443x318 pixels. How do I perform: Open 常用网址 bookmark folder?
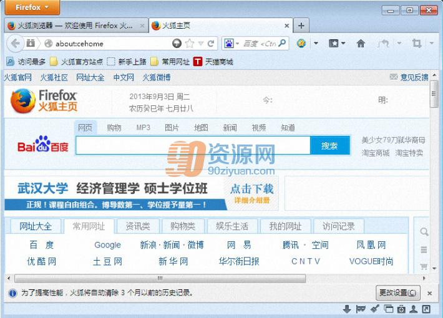pos(170,62)
